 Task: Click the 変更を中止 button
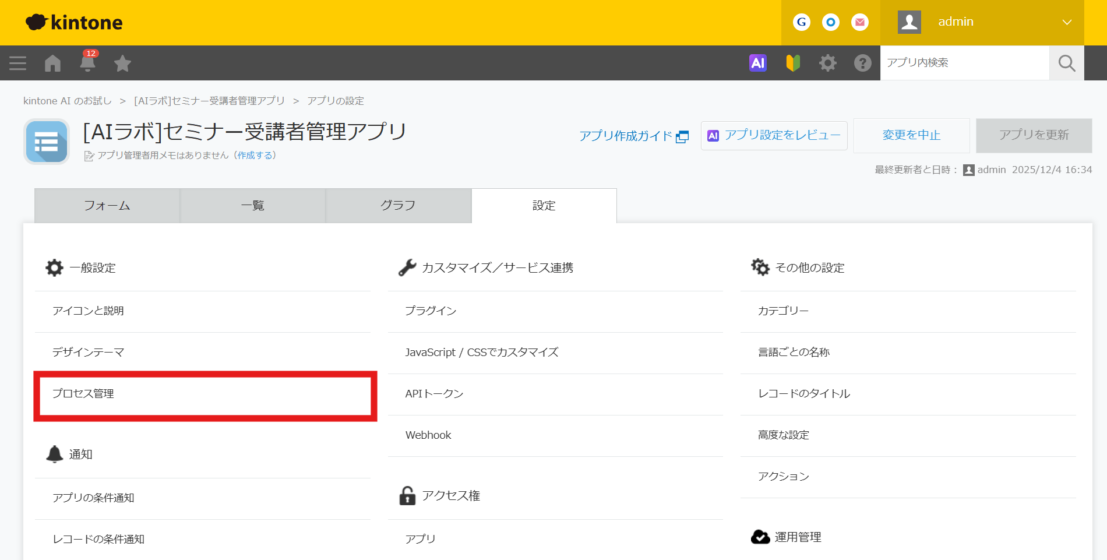(x=911, y=135)
